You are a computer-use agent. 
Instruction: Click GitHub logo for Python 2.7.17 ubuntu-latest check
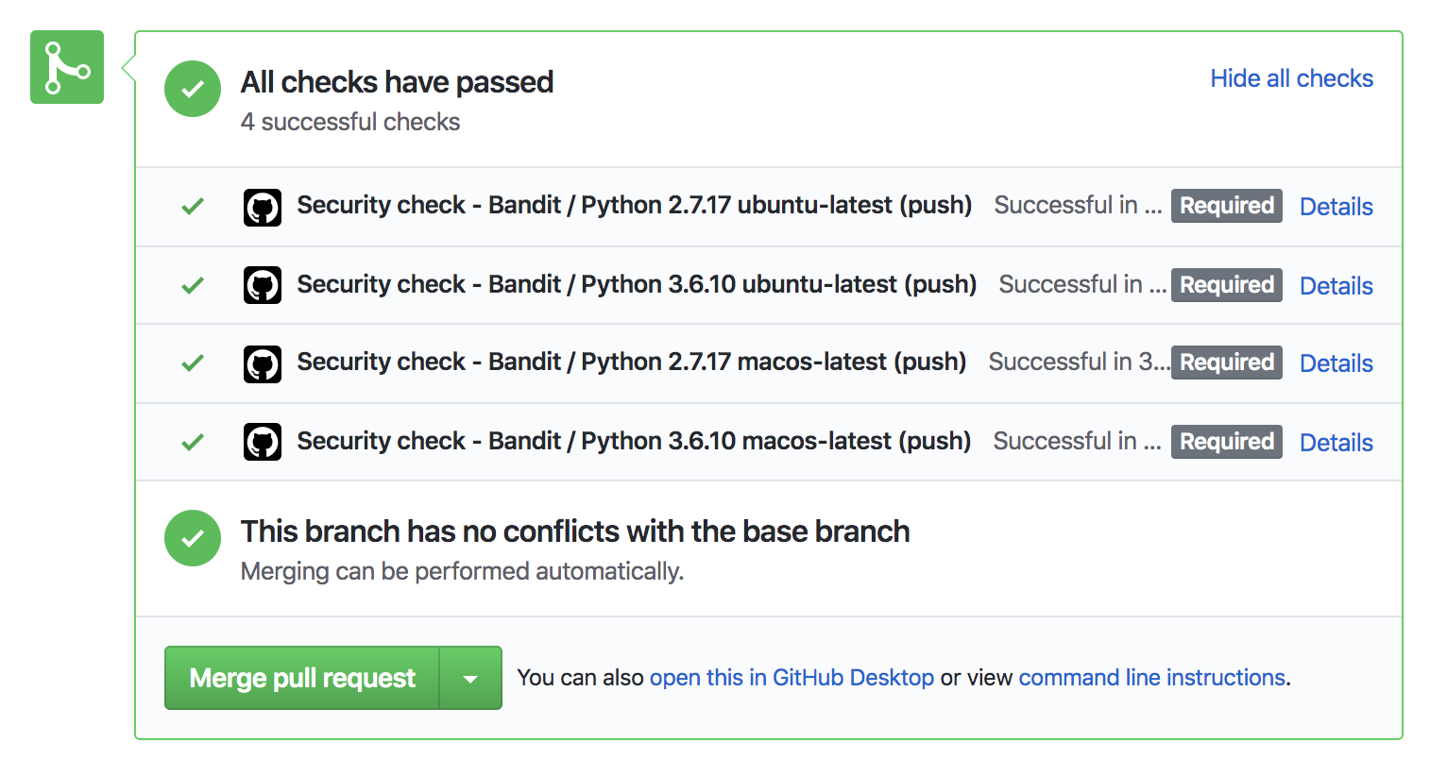tap(263, 207)
